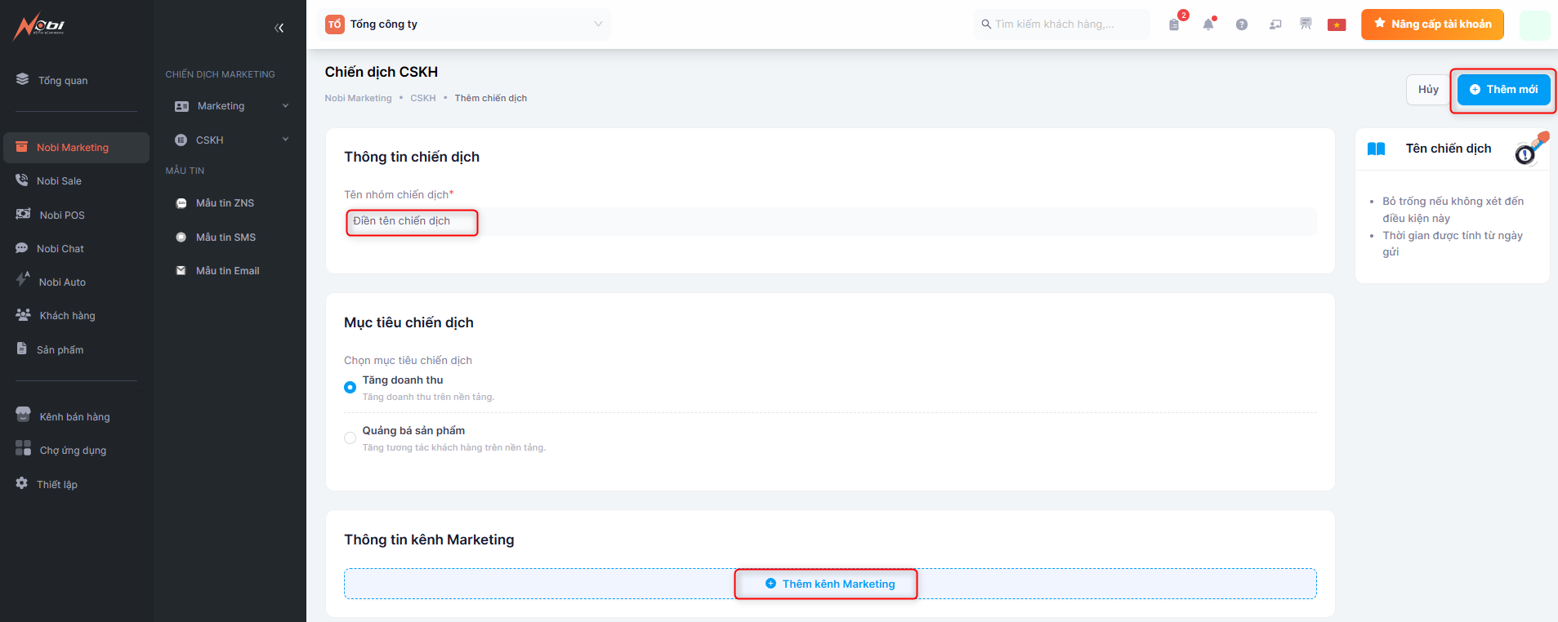This screenshot has width=1558, height=622.
Task: Open Khách hàng in the sidebar
Action: (x=67, y=316)
